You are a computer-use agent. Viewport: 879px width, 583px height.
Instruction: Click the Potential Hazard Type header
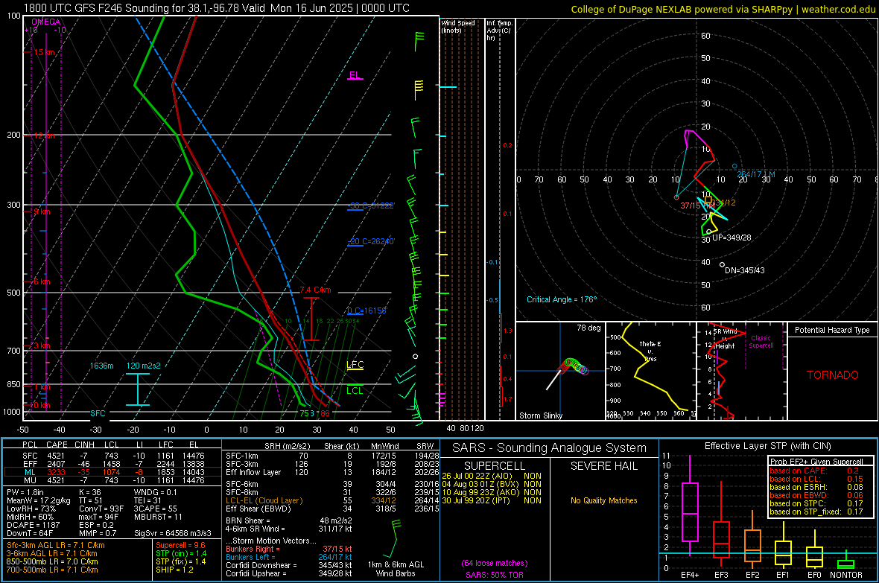point(832,330)
